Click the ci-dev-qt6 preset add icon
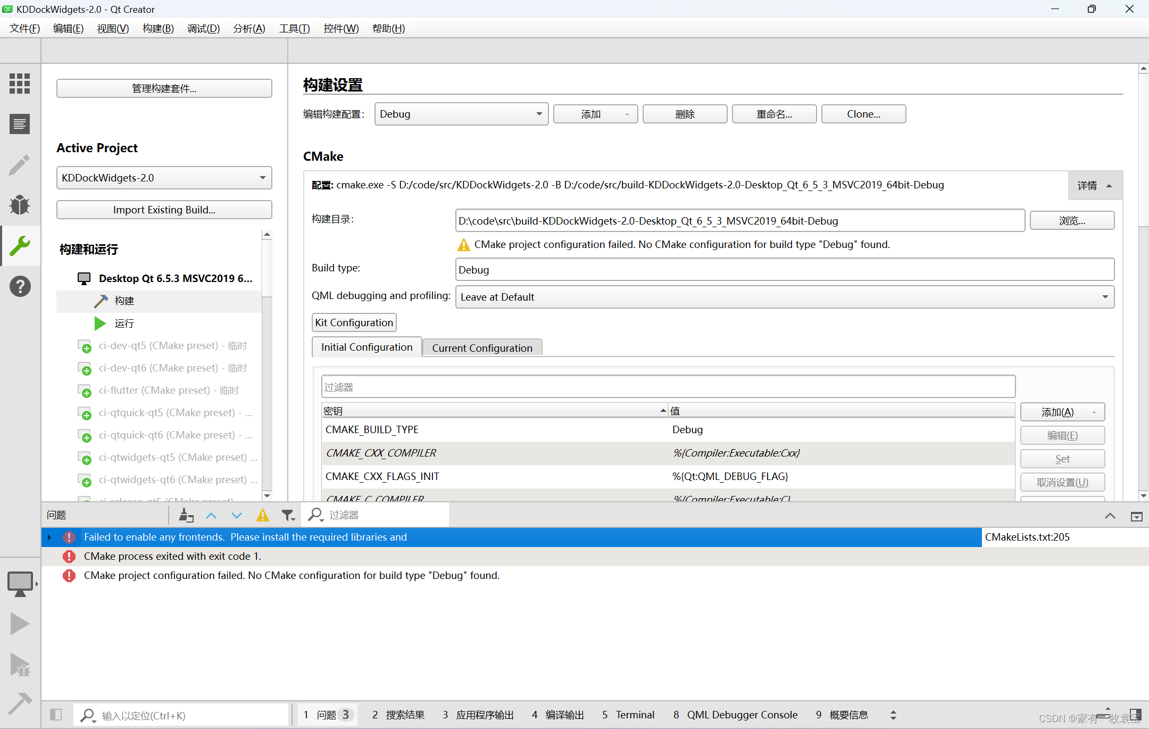The width and height of the screenshot is (1149, 729). (85, 369)
